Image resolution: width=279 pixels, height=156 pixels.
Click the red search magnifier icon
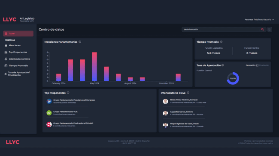click(262, 29)
